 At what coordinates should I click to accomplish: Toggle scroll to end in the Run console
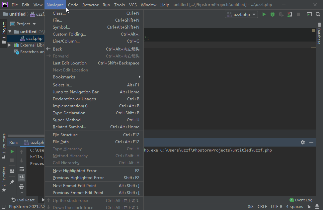click(x=22, y=178)
